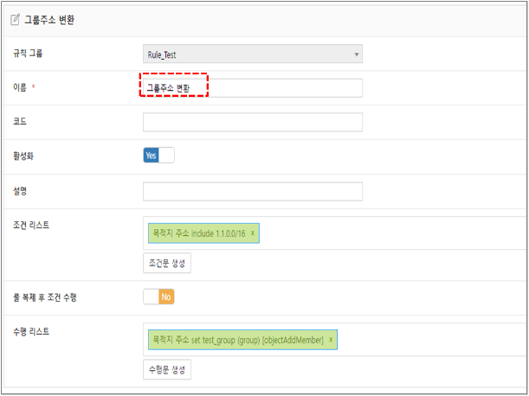Click the 수행 리스트 label
Screen dimensions: 529x396
tap(31, 332)
